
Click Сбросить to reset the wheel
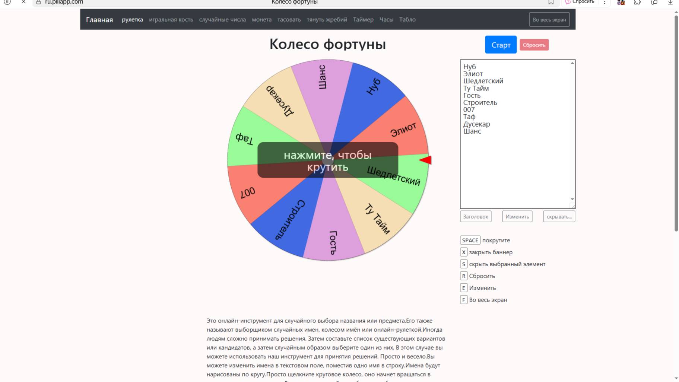point(534,45)
